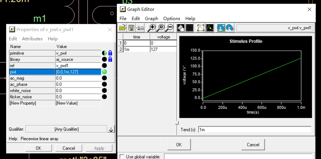Click the [Any Qualifier] field
The image size is (321, 159).
66,129
